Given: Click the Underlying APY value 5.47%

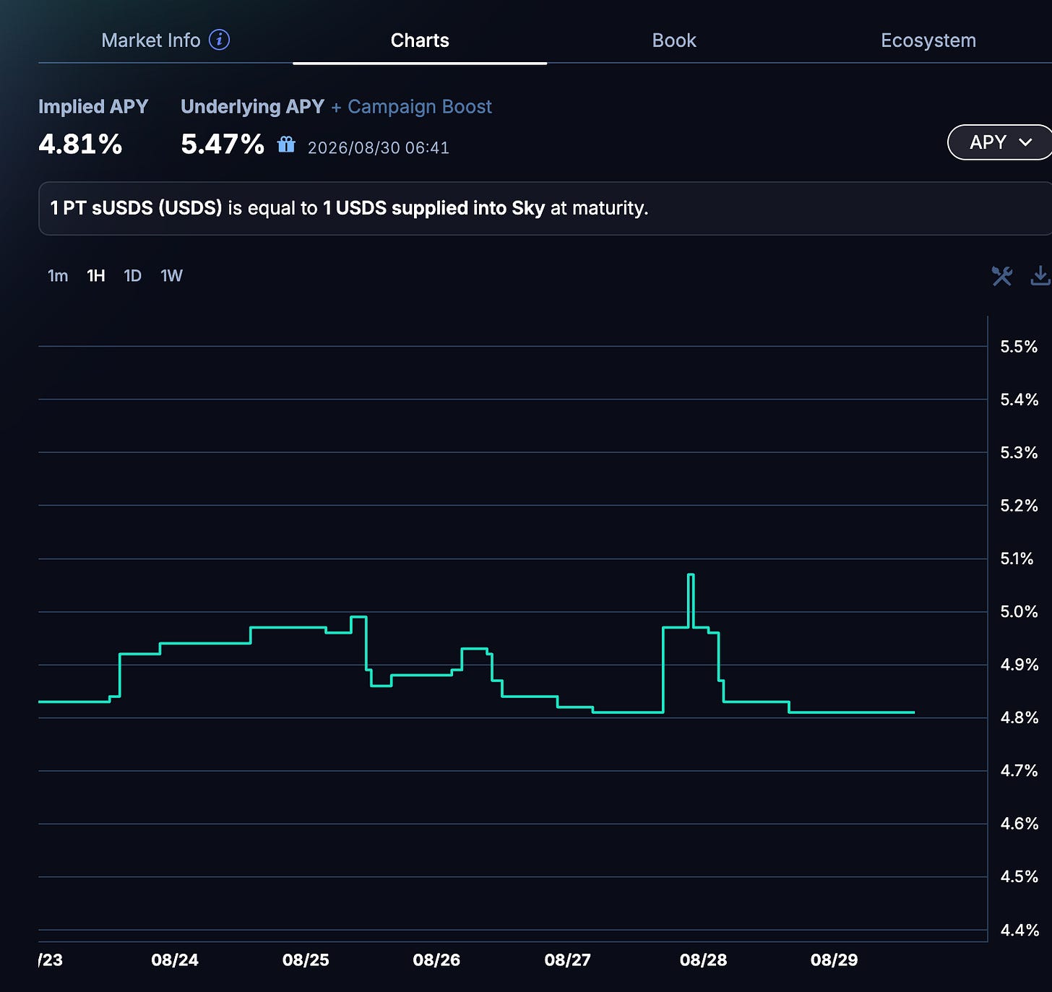Looking at the screenshot, I should pos(223,145).
